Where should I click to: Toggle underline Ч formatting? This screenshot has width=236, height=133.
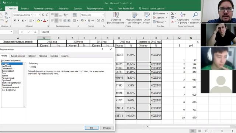click(x=22, y=21)
